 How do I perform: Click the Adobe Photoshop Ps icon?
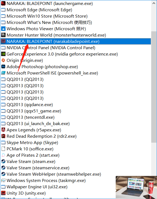(3, 67)
